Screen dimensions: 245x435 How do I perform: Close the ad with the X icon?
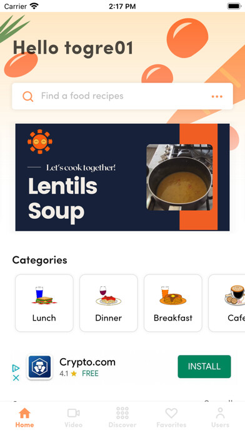(x=16, y=377)
